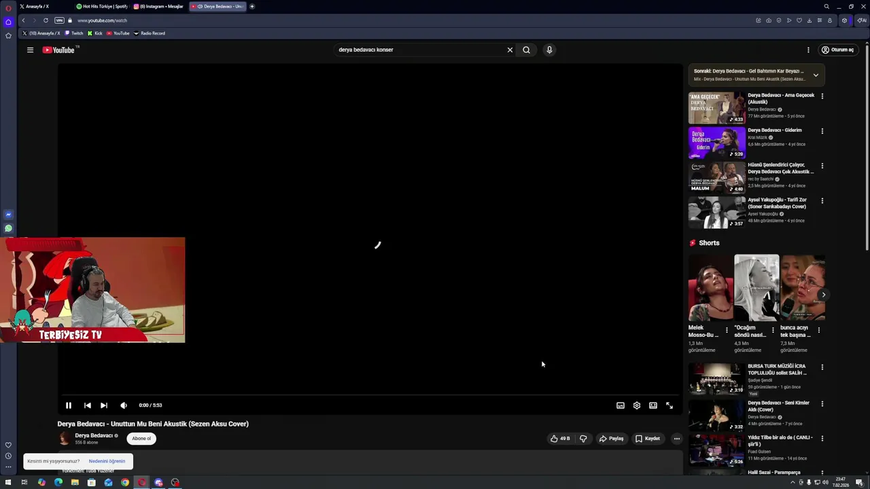Open Opera easy setup sliders icon

click(819, 20)
